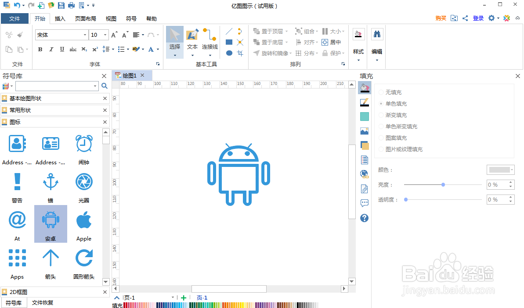Open the comment bubble panel icon
Screen dimensions: 524x308
[364, 203]
